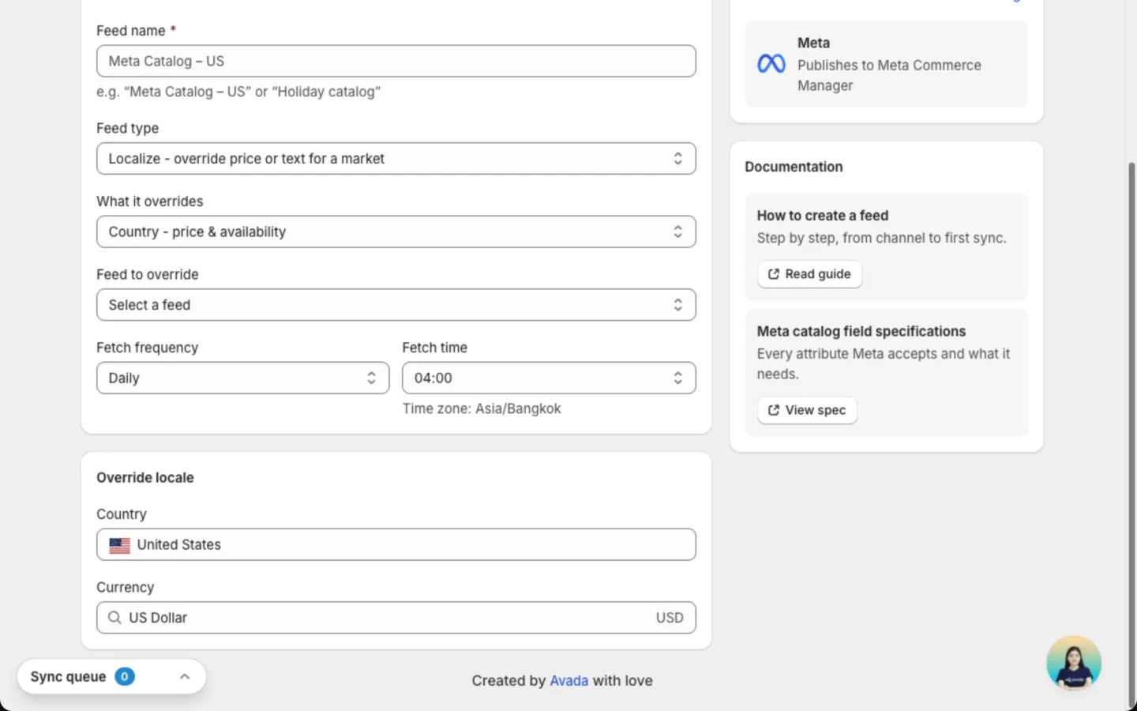This screenshot has width=1137, height=711.
Task: Click the USD currency code text
Action: [670, 618]
